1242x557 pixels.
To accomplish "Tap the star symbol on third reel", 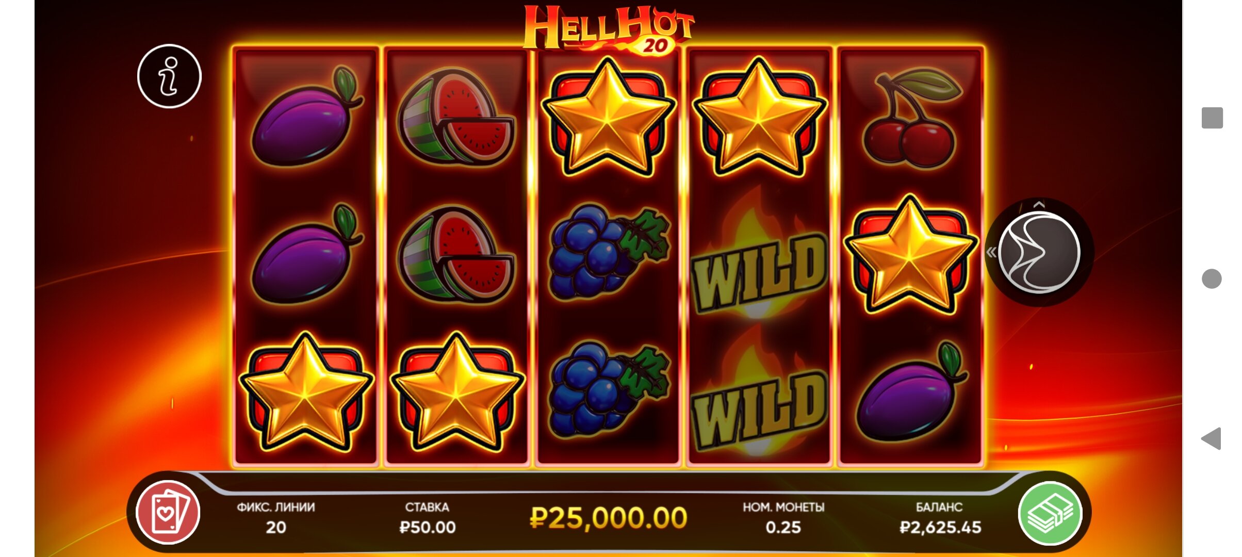I will [608, 118].
